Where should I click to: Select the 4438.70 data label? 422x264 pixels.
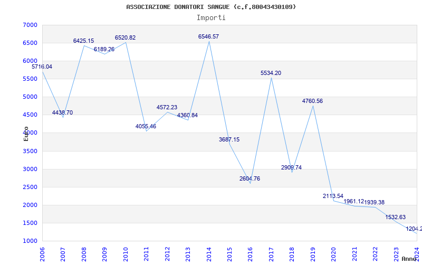[x=62, y=112]
